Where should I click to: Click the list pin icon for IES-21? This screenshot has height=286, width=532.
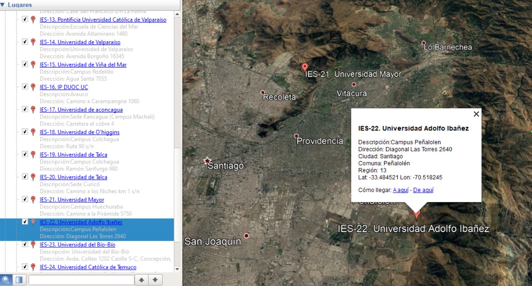pyautogui.click(x=33, y=199)
